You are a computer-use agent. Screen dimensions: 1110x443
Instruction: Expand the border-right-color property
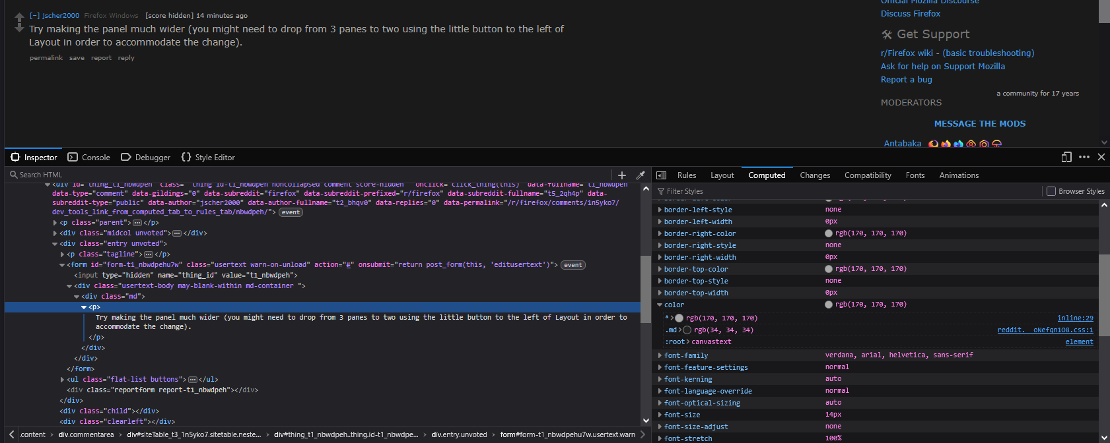pos(660,233)
